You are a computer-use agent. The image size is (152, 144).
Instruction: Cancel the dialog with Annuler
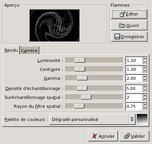(x=103, y=136)
